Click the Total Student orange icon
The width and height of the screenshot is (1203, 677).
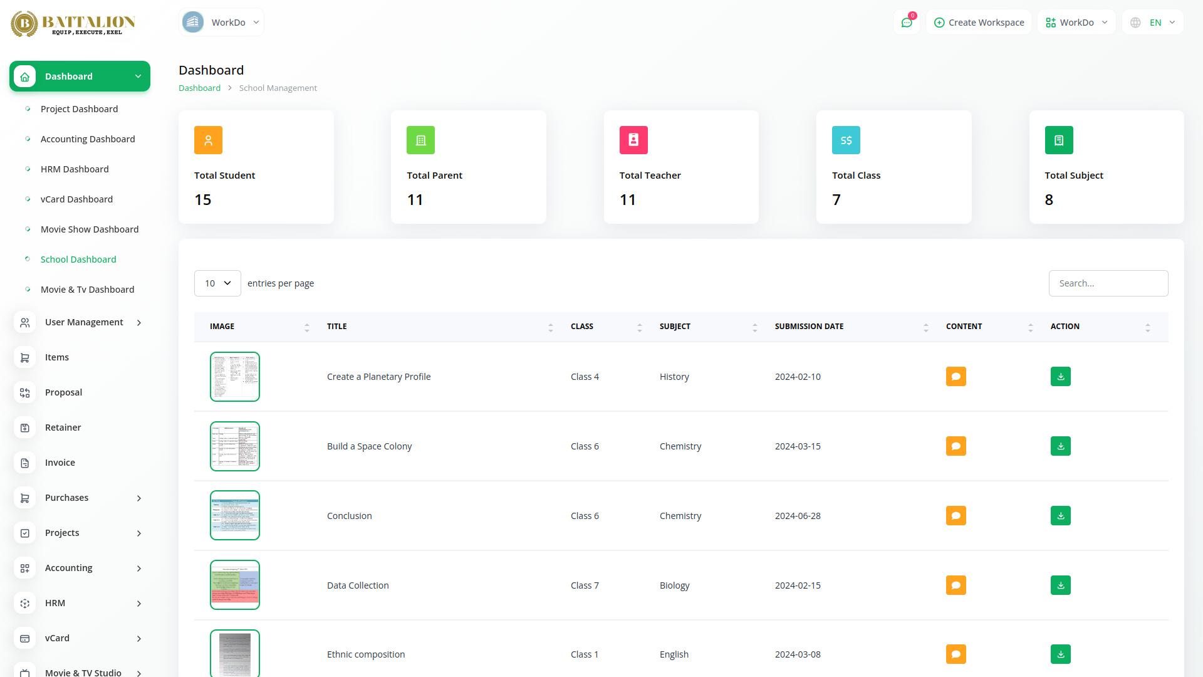(208, 140)
